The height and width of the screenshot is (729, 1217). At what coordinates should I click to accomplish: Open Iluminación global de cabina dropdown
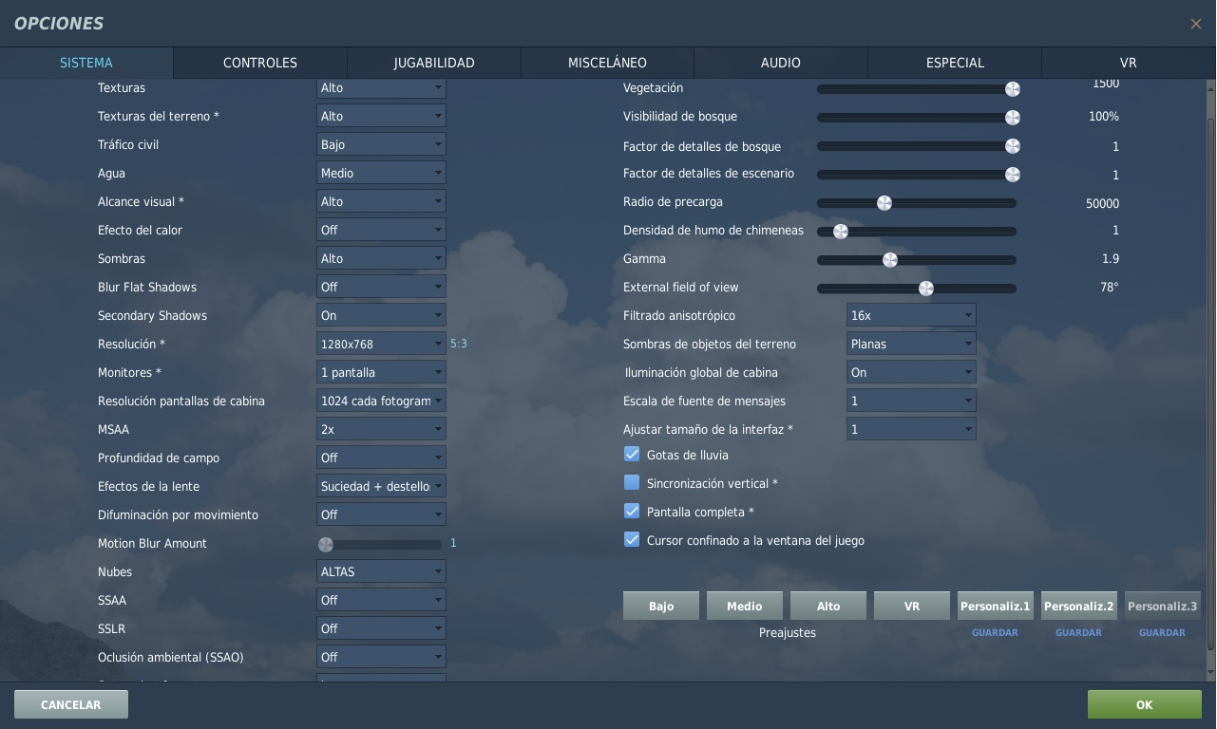[911, 372]
